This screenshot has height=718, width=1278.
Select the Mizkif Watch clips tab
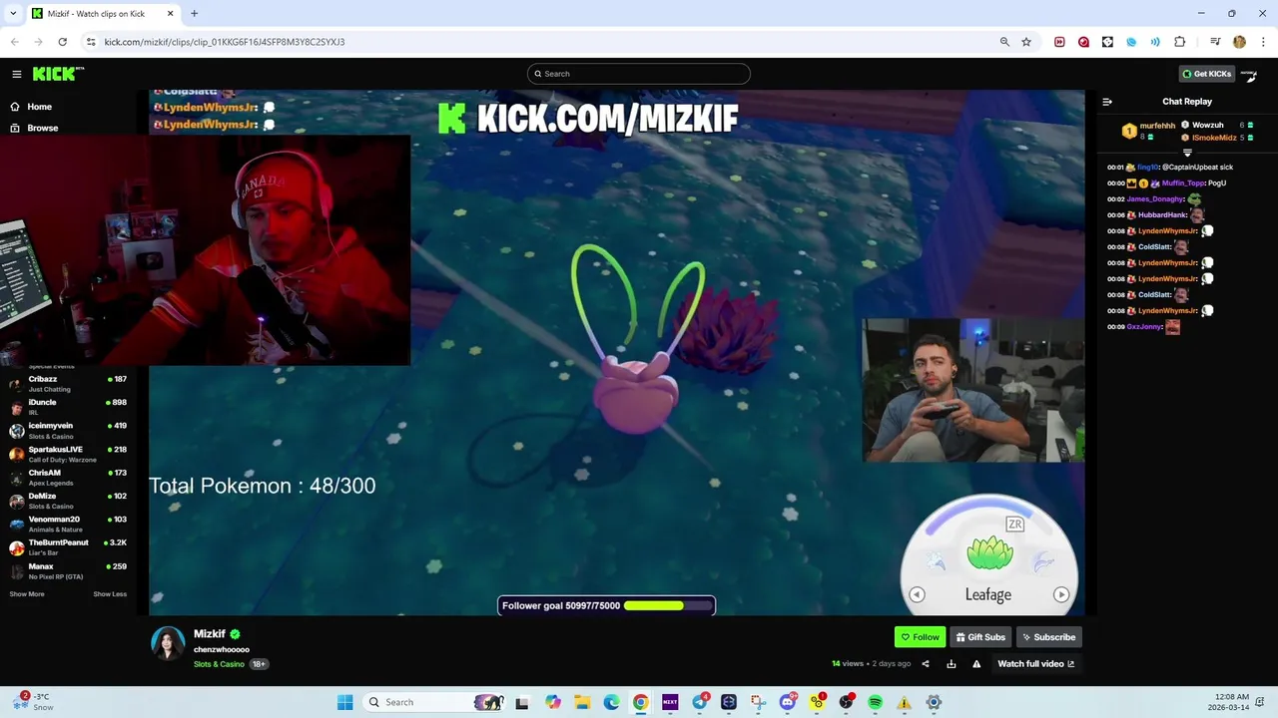point(104,14)
